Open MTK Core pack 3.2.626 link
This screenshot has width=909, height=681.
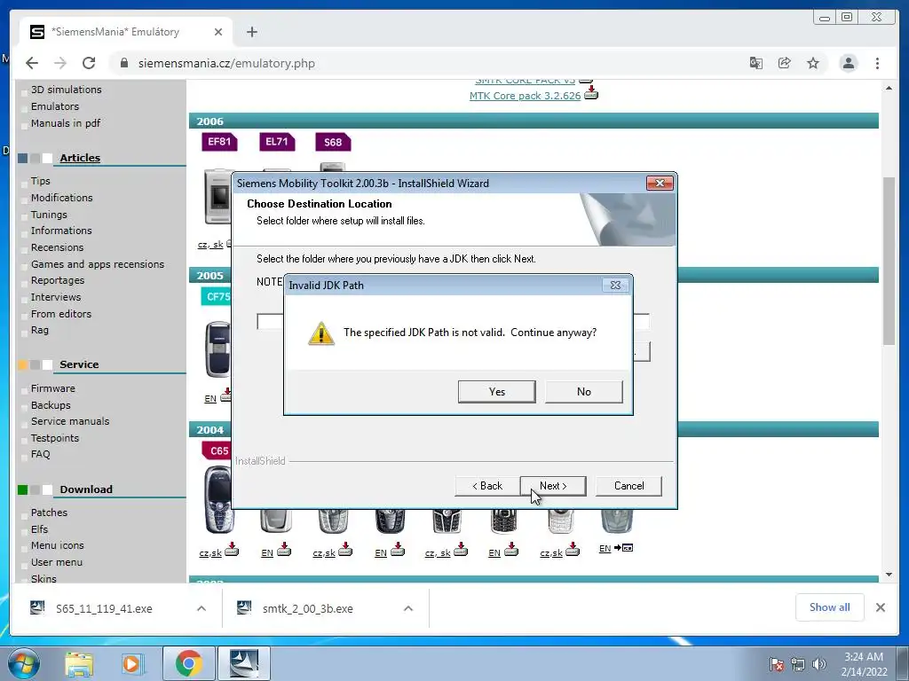[525, 96]
